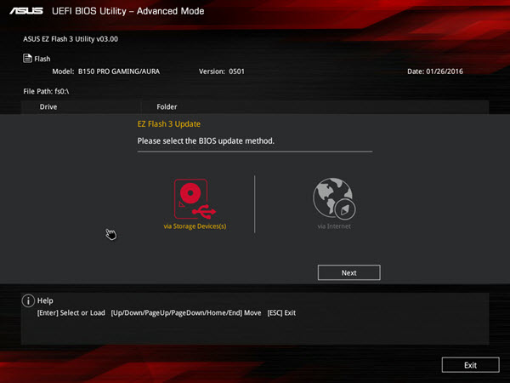Choose the globe icon for Internet update
This screenshot has height=383, width=510.
tap(334, 198)
